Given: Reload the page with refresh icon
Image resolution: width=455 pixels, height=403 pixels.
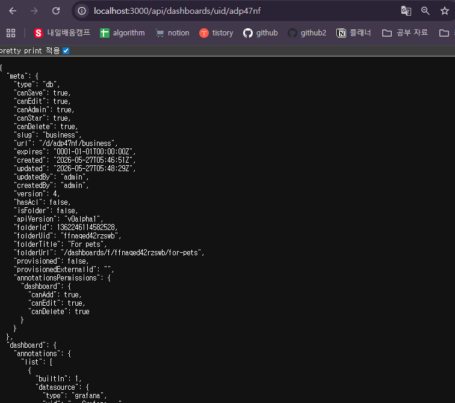Looking at the screenshot, I should pyautogui.click(x=56, y=11).
